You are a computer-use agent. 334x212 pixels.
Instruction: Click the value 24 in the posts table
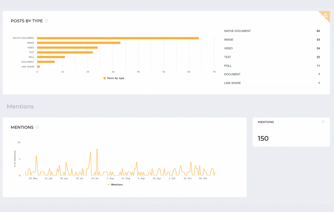(318, 48)
